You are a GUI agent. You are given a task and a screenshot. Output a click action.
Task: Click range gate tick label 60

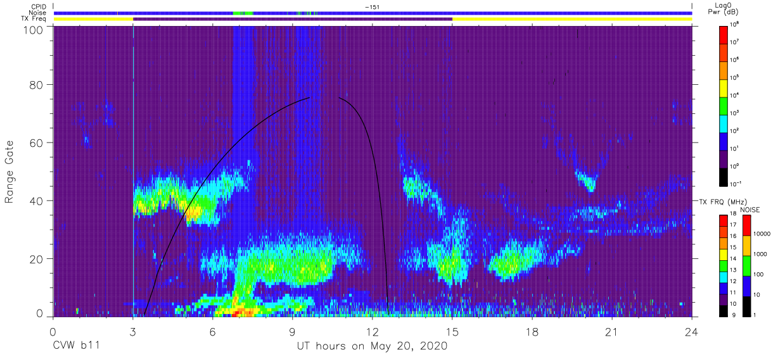click(x=35, y=142)
